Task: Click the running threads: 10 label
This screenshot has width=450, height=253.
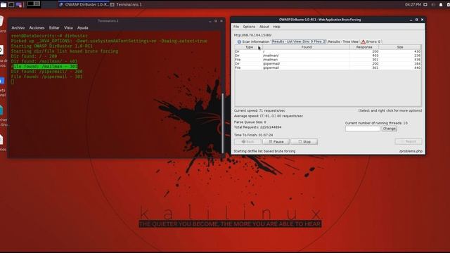Action: (376, 123)
